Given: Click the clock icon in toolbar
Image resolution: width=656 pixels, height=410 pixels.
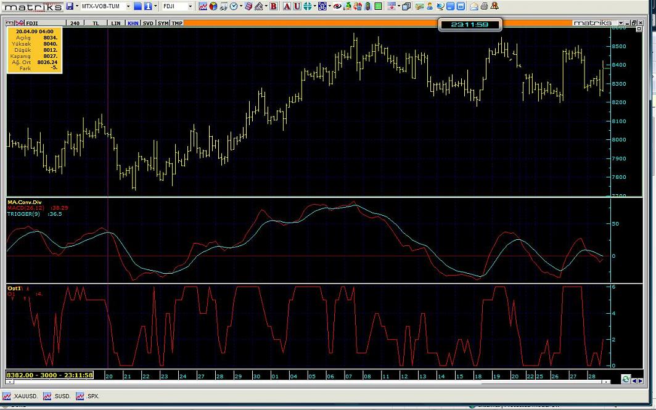Looking at the screenshot, I should coord(234,6).
